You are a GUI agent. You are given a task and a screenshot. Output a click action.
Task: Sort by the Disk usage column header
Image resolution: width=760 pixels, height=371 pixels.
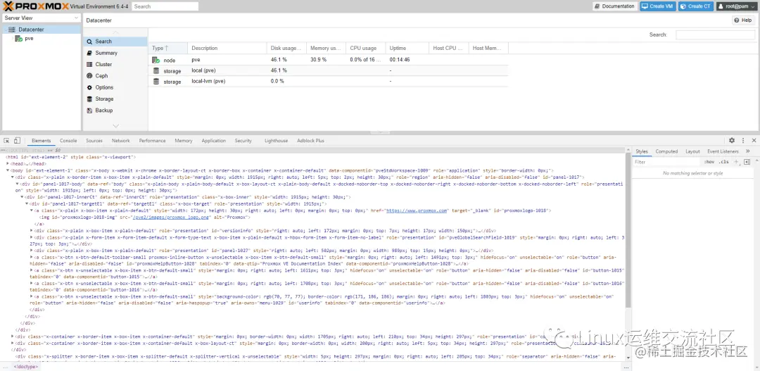coord(286,48)
